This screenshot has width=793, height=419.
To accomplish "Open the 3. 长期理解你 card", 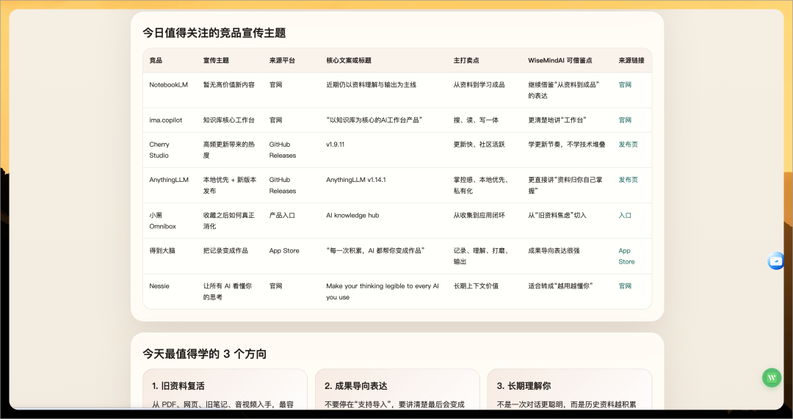I will (x=570, y=389).
